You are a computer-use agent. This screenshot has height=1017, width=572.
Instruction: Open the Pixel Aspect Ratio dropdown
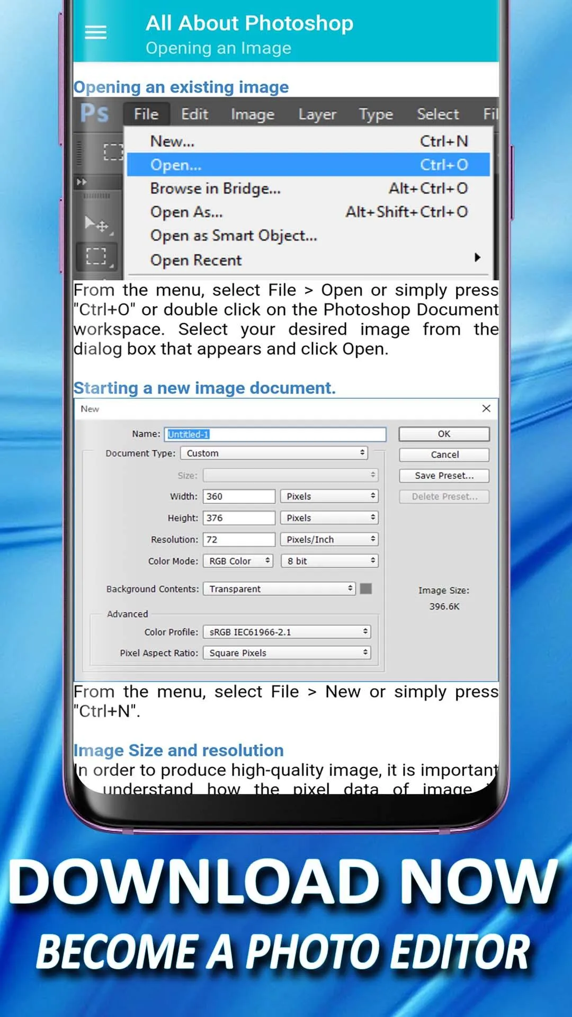click(287, 653)
